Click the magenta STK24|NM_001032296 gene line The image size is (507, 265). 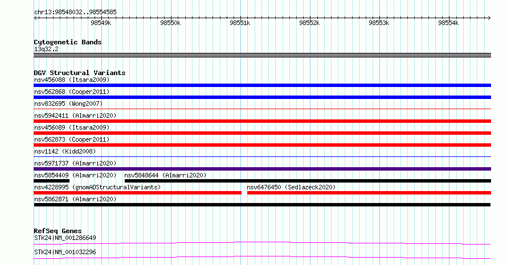pos(262,257)
